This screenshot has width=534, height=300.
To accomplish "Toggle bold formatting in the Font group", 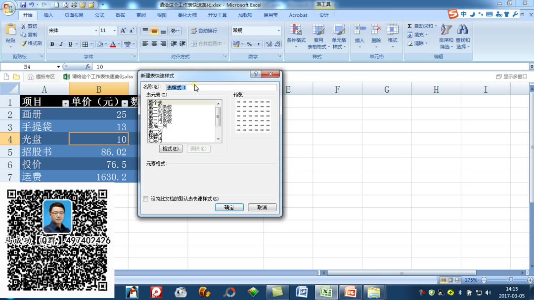I will [52, 44].
